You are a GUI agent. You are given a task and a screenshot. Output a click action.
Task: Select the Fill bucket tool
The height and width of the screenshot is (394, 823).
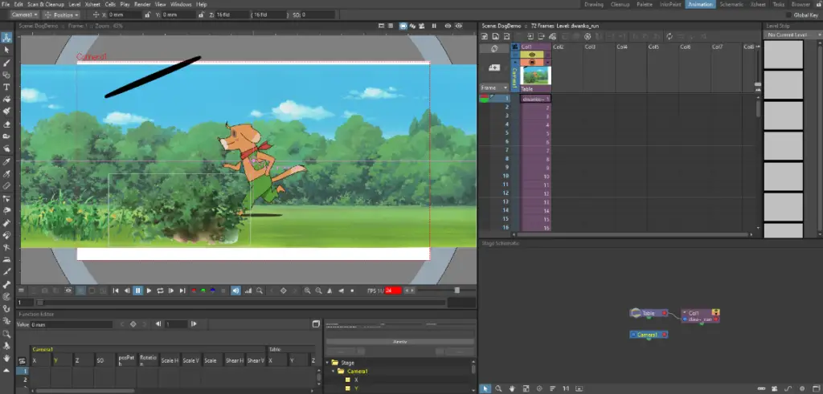click(6, 99)
